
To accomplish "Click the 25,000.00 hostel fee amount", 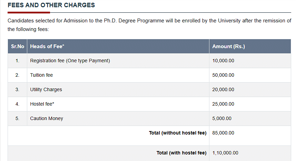I will coord(223,104).
